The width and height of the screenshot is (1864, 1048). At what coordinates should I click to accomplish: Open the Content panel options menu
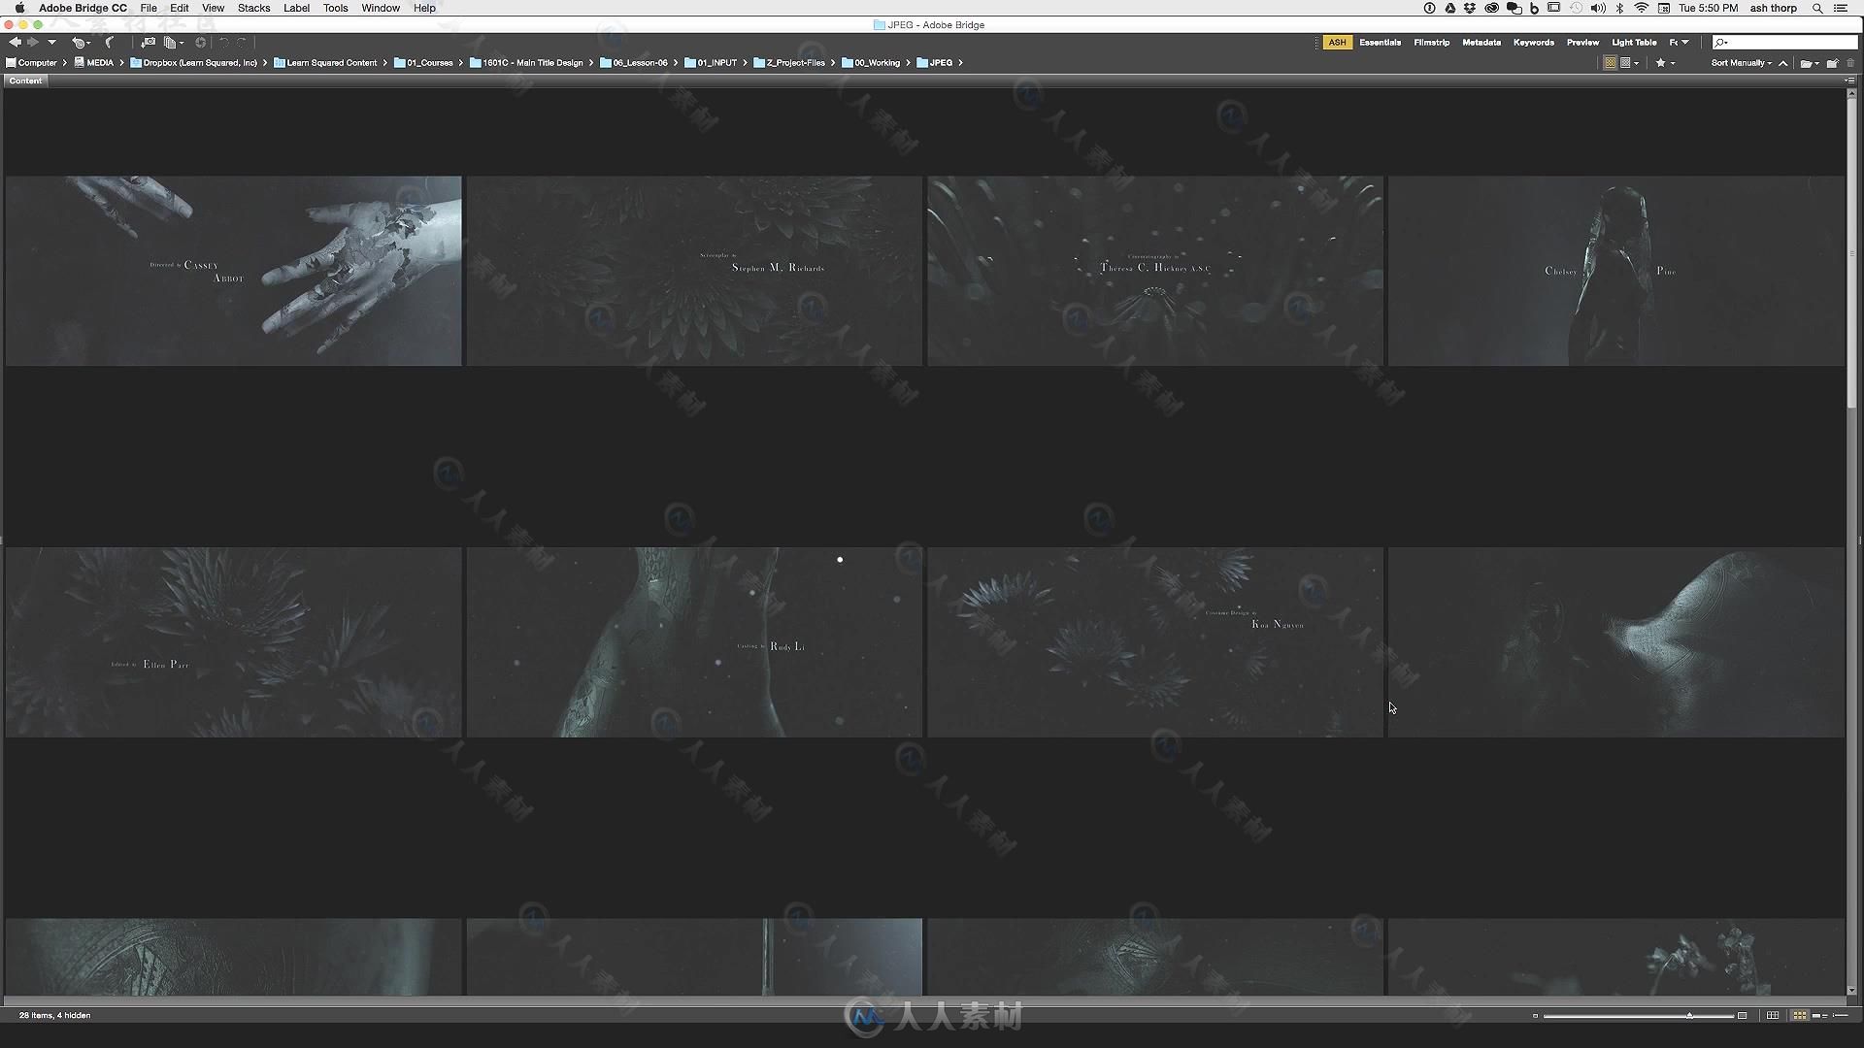point(1849,81)
